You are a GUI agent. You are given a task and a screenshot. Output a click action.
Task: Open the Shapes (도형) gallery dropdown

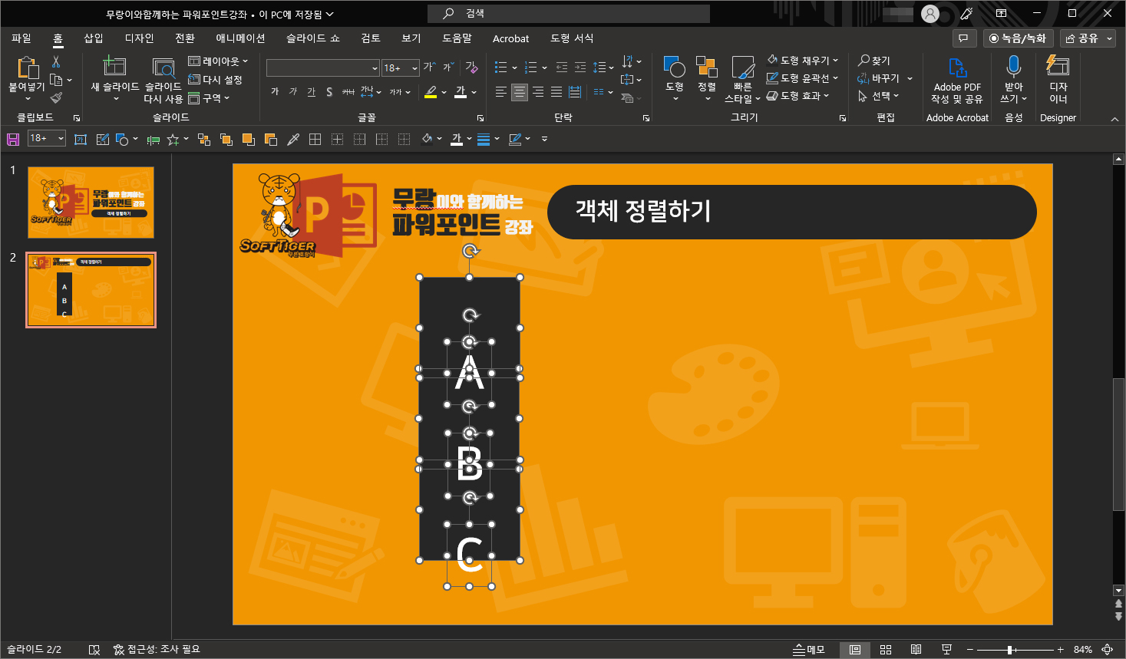675,79
